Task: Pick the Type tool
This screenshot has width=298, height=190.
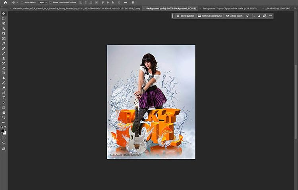Action: pyautogui.click(x=4, y=98)
